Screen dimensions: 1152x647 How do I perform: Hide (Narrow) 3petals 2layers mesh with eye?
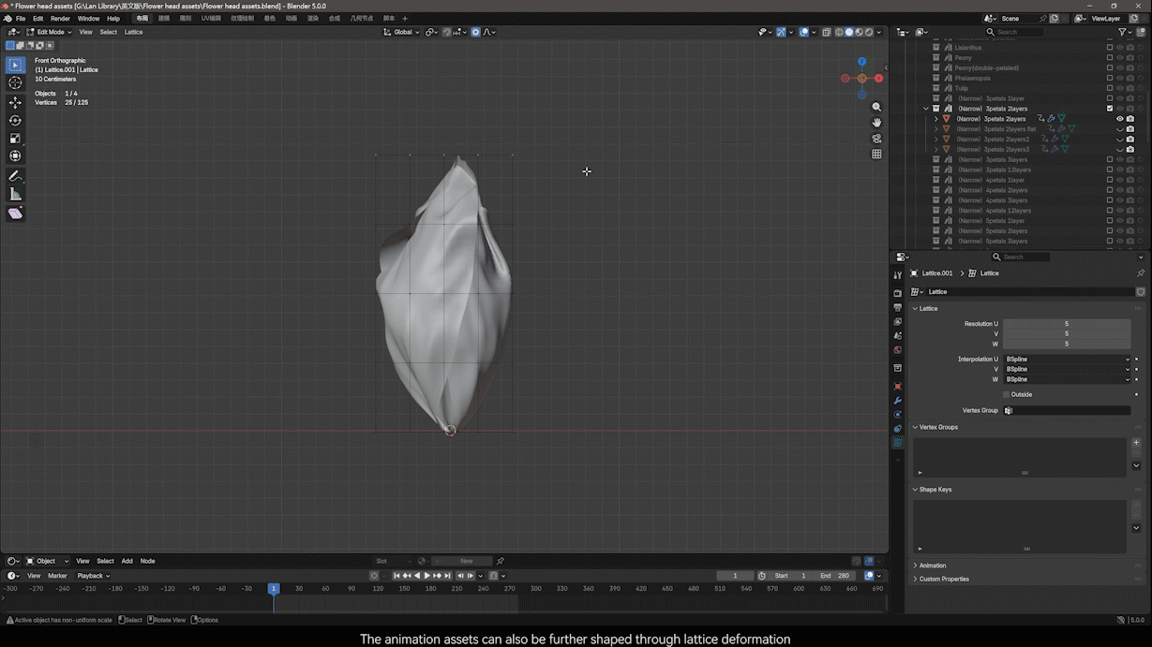[1119, 119]
